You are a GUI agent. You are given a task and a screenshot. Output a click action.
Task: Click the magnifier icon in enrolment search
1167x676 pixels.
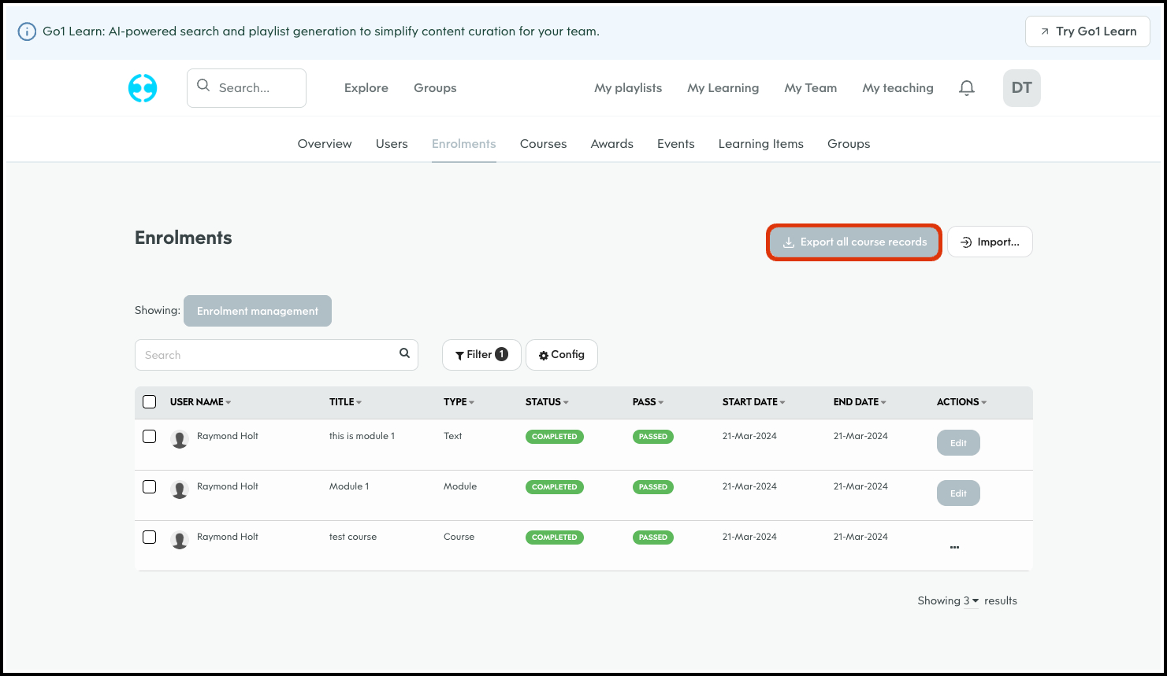coord(404,353)
